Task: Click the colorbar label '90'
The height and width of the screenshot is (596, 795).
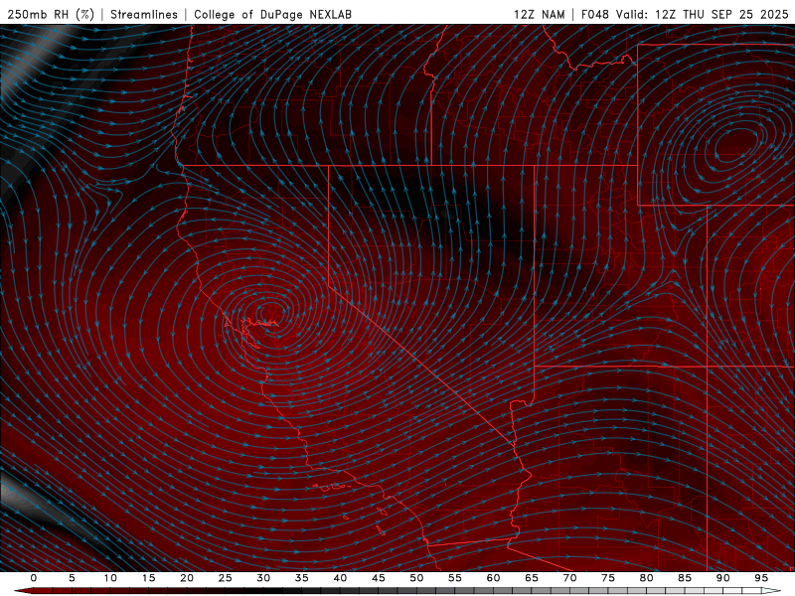Action: click(722, 578)
